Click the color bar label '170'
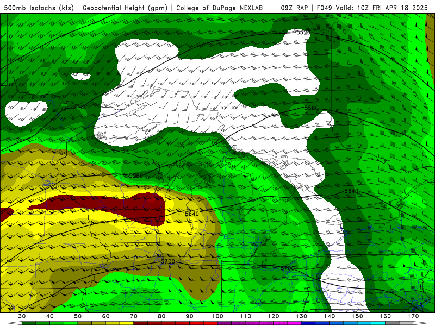Image resolution: width=435 pixels, height=326 pixels. tap(413, 316)
